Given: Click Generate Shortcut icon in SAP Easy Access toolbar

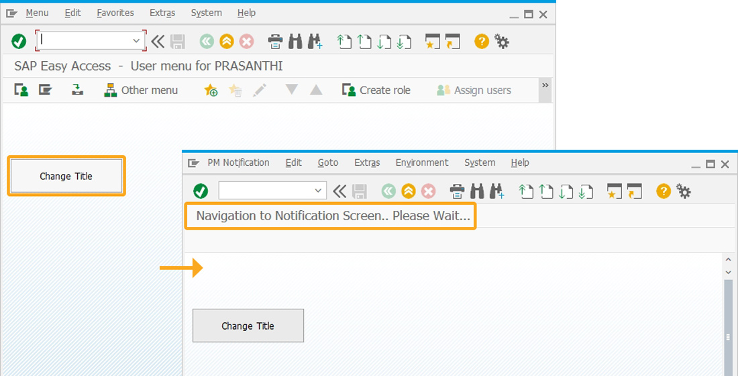Looking at the screenshot, I should click(x=452, y=42).
